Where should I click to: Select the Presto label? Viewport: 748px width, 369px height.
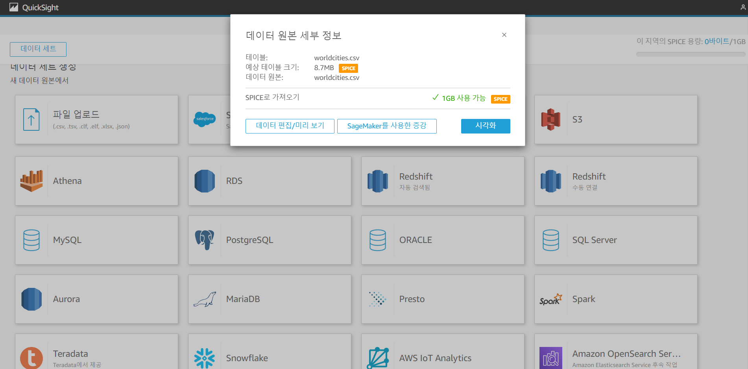412,299
